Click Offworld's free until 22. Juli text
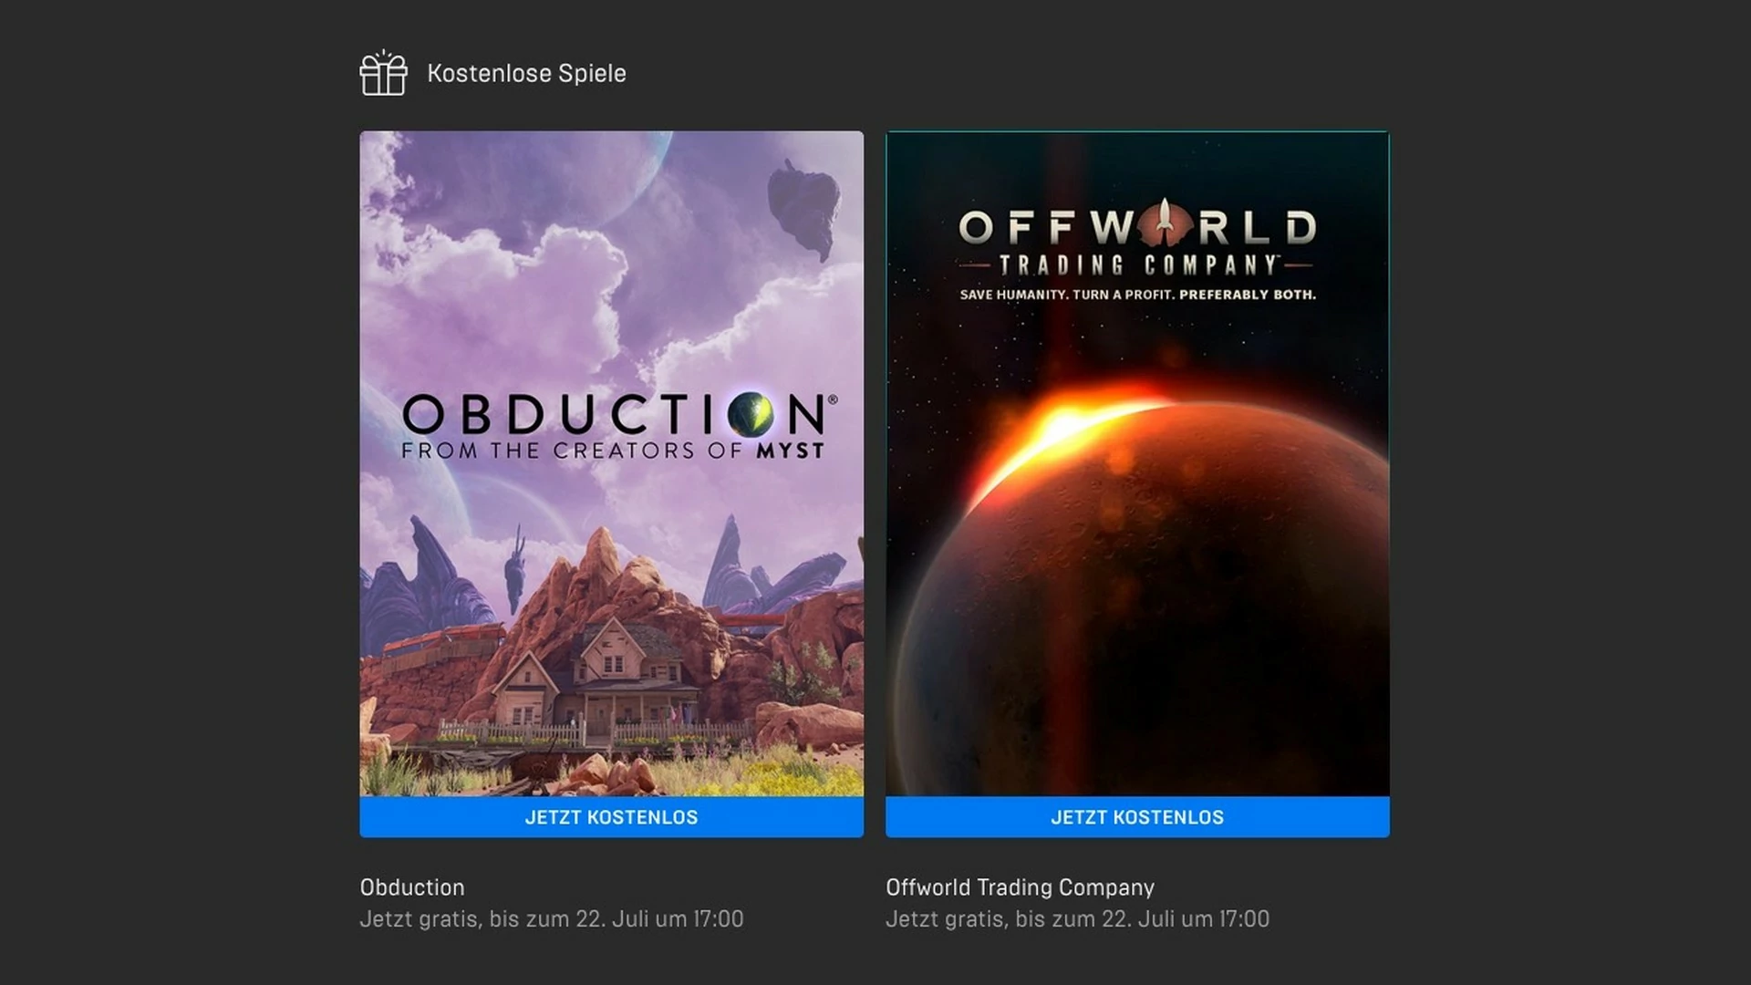The width and height of the screenshot is (1751, 985). (1077, 918)
